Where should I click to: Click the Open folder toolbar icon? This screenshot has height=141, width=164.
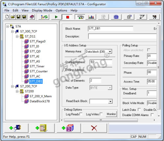click(x=13, y=17)
